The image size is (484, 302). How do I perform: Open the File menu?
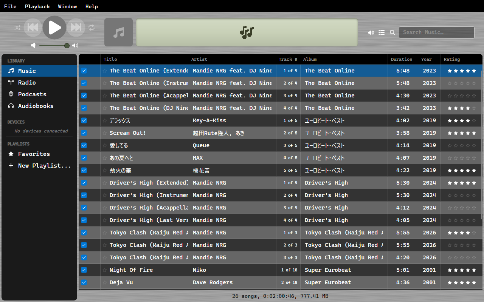point(10,6)
